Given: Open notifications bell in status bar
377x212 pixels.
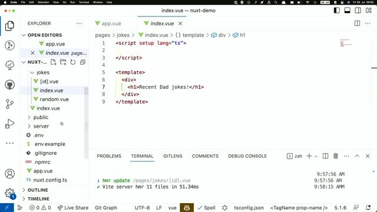Looking at the screenshot, I should click(x=368, y=208).
